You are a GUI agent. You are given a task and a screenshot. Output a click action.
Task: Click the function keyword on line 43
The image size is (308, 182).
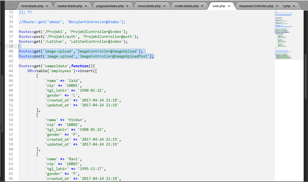pyautogui.click(x=80, y=66)
